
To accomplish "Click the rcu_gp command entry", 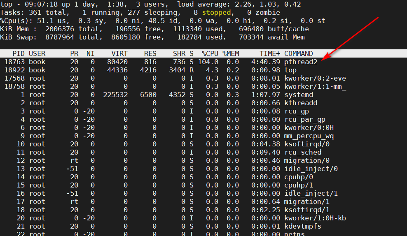I will 297,111.
